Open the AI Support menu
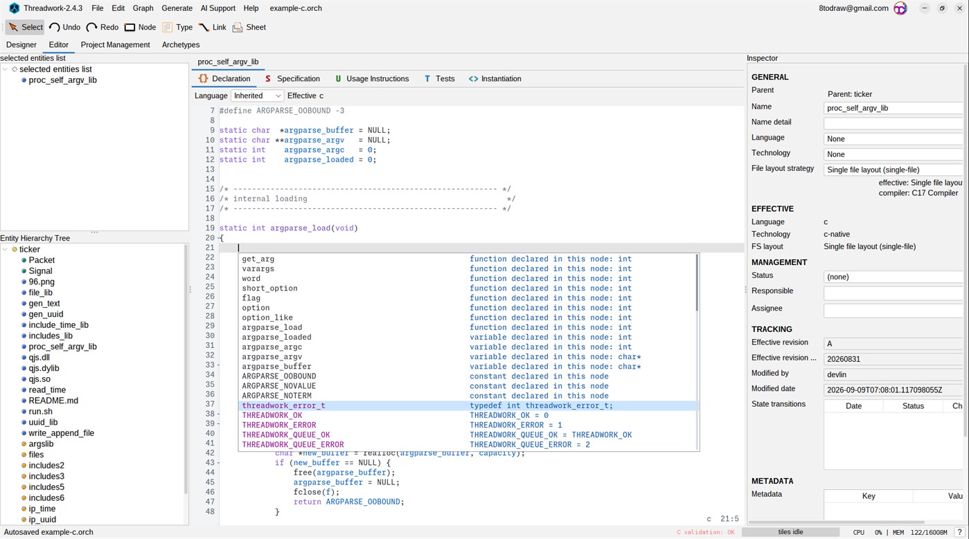Viewport: 969px width, 539px height. tap(217, 8)
